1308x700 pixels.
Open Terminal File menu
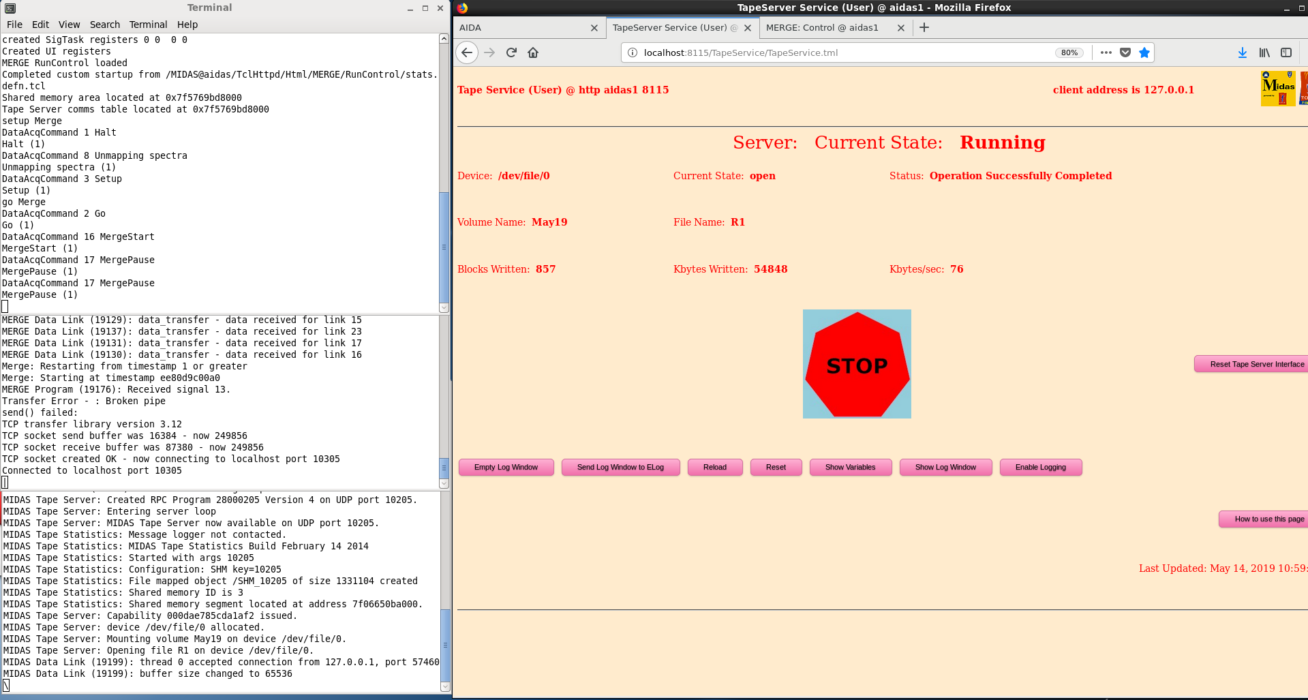point(14,25)
